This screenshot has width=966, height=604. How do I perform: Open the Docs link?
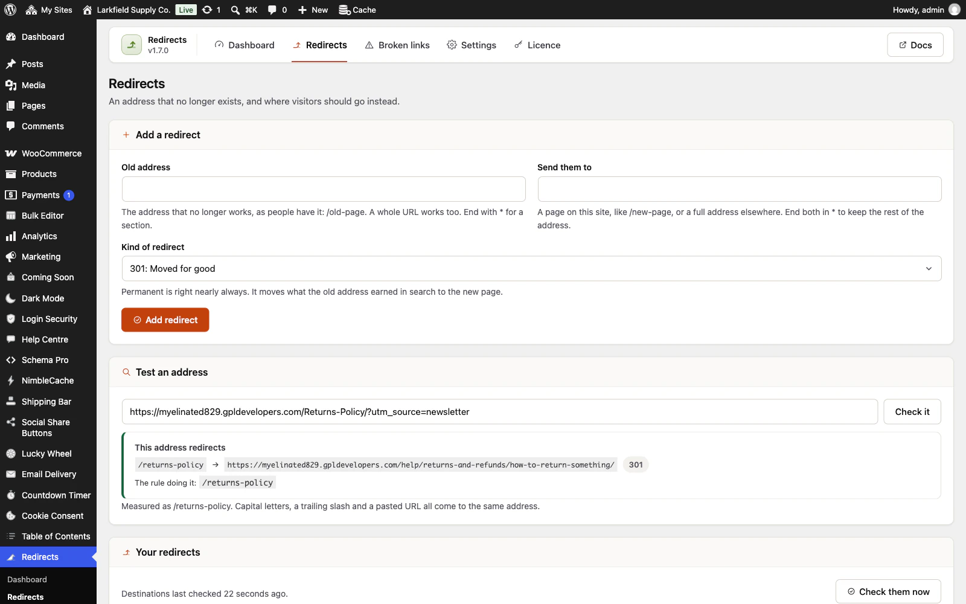point(915,45)
